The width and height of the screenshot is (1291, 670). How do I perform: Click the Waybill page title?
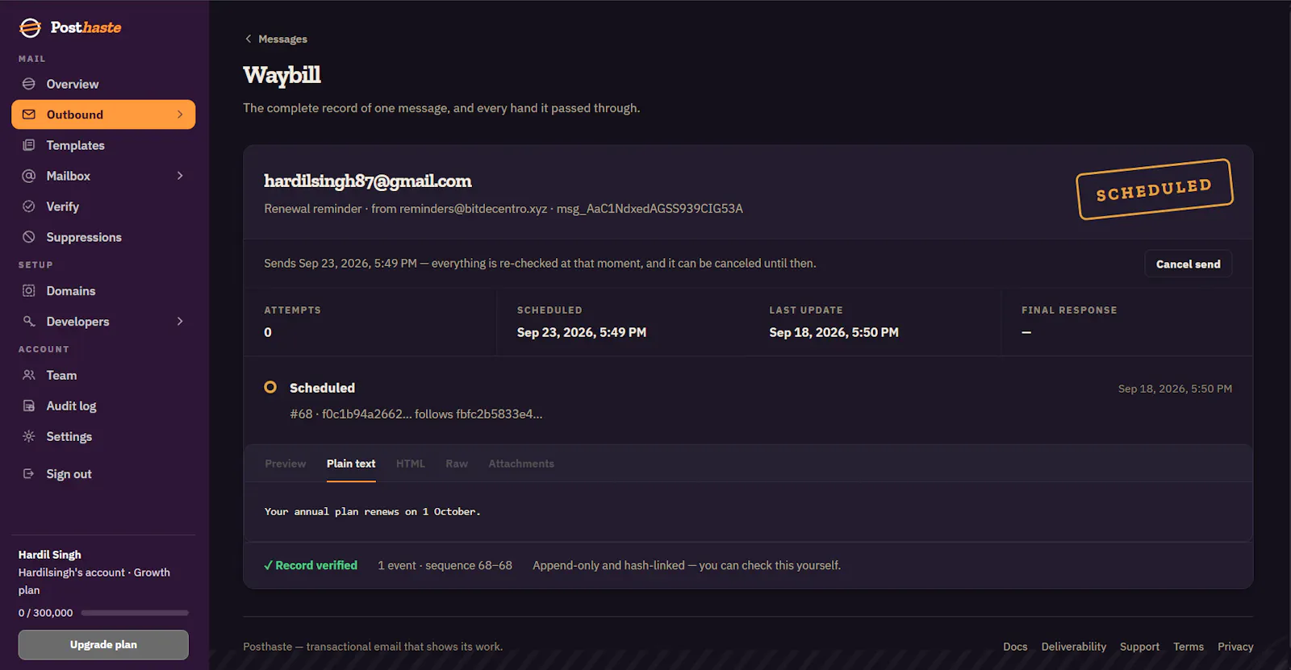[x=282, y=75]
